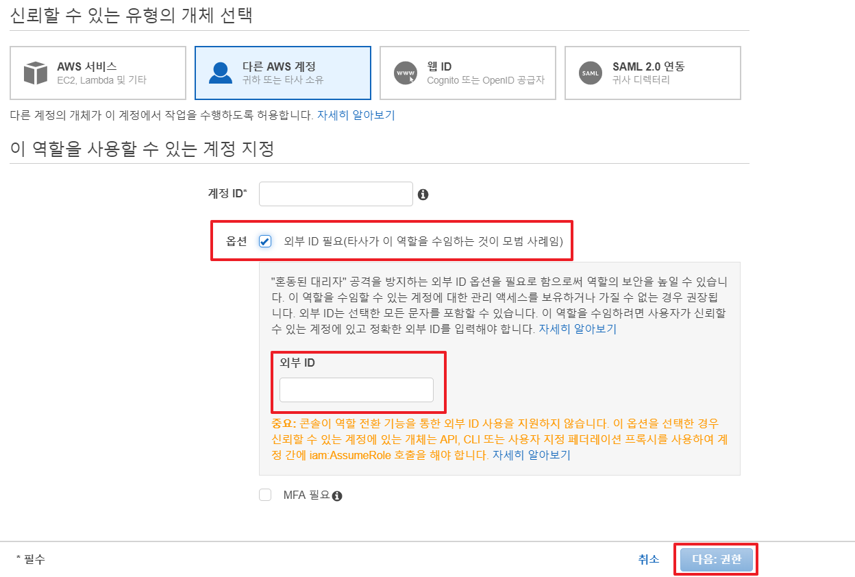This screenshot has height=577, width=855.
Task: Enable the MFA 필요 checkbox
Action: point(265,495)
